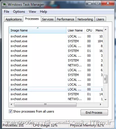Switch to the Applications tab
This screenshot has width=116, height=129.
tap(14, 19)
